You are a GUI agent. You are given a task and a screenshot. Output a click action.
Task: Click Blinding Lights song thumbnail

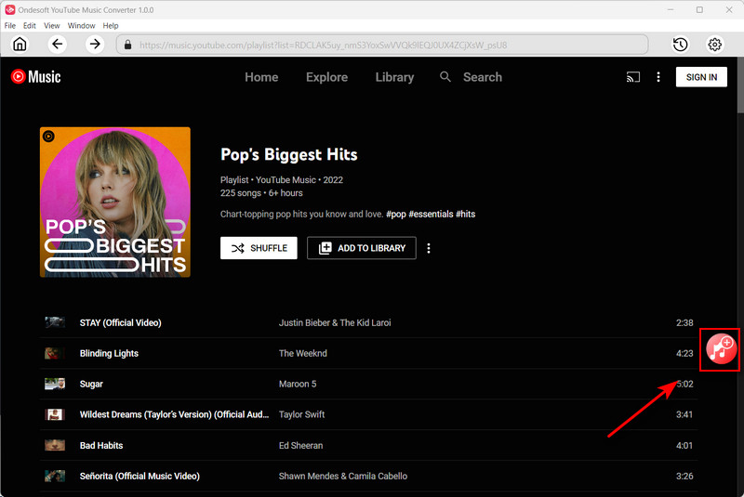coord(55,353)
